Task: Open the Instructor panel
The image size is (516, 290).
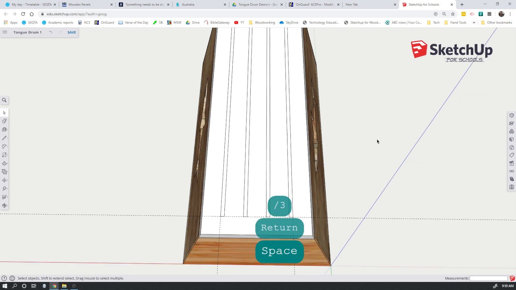Action: (512, 124)
